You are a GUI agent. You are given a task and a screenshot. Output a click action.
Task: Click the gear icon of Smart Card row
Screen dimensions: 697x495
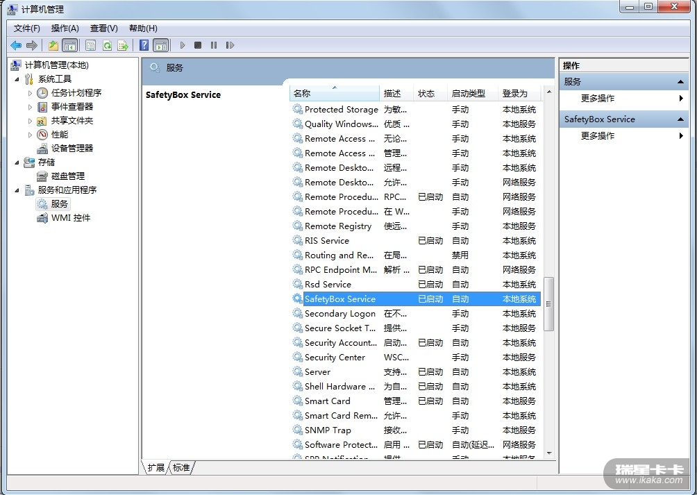pyautogui.click(x=297, y=401)
